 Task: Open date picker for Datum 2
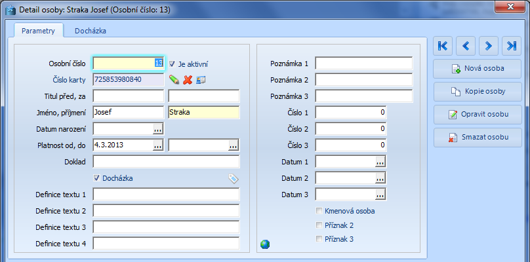[380, 178]
